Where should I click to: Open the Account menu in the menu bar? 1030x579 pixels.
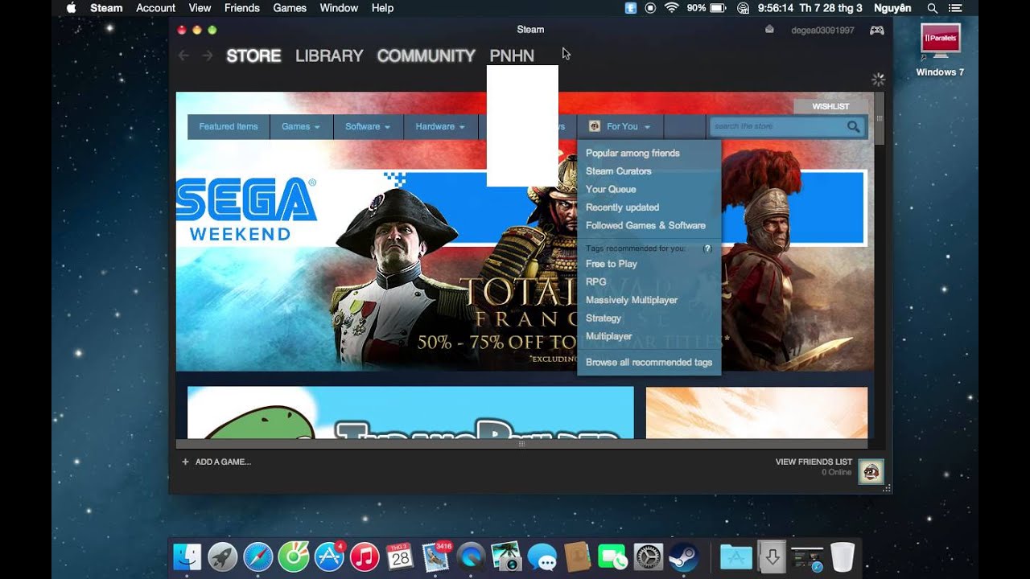click(x=156, y=8)
